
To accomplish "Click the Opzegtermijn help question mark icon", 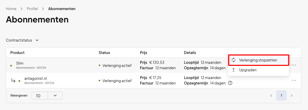I will pyautogui.click(x=230, y=83).
